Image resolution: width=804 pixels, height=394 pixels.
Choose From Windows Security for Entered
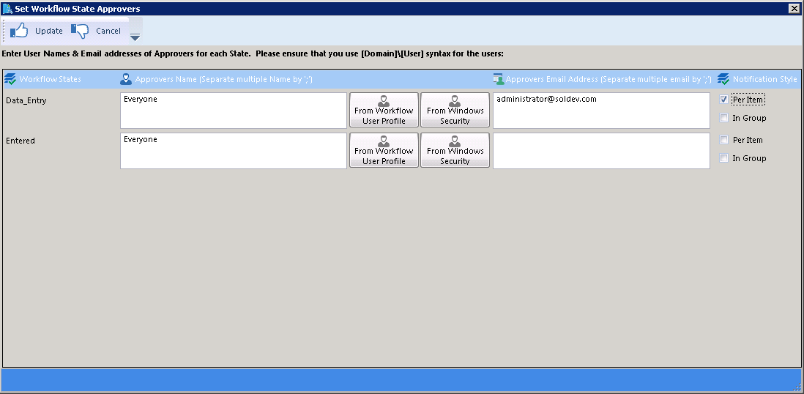point(455,150)
